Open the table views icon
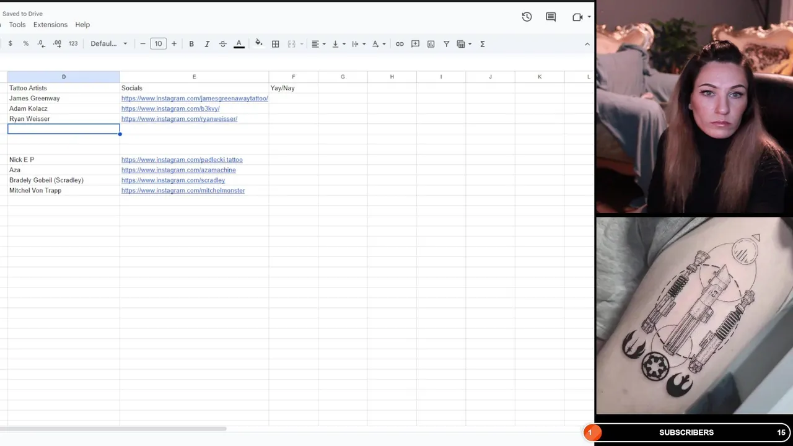Screen dimensions: 793x446 coord(461,44)
